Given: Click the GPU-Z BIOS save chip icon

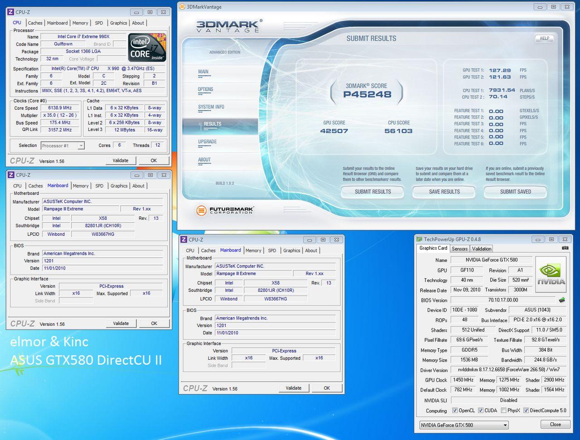Looking at the screenshot, I should (562, 300).
